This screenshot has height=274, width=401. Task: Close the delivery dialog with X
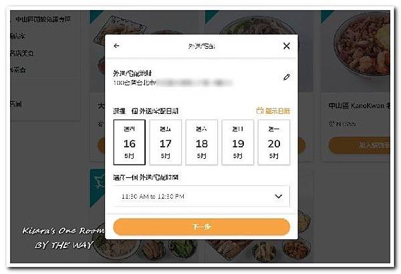point(287,46)
